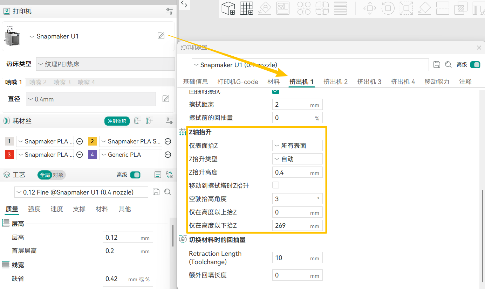Open the Z抬升类型 dropdown
This screenshot has width=485, height=289.
pos(297,159)
